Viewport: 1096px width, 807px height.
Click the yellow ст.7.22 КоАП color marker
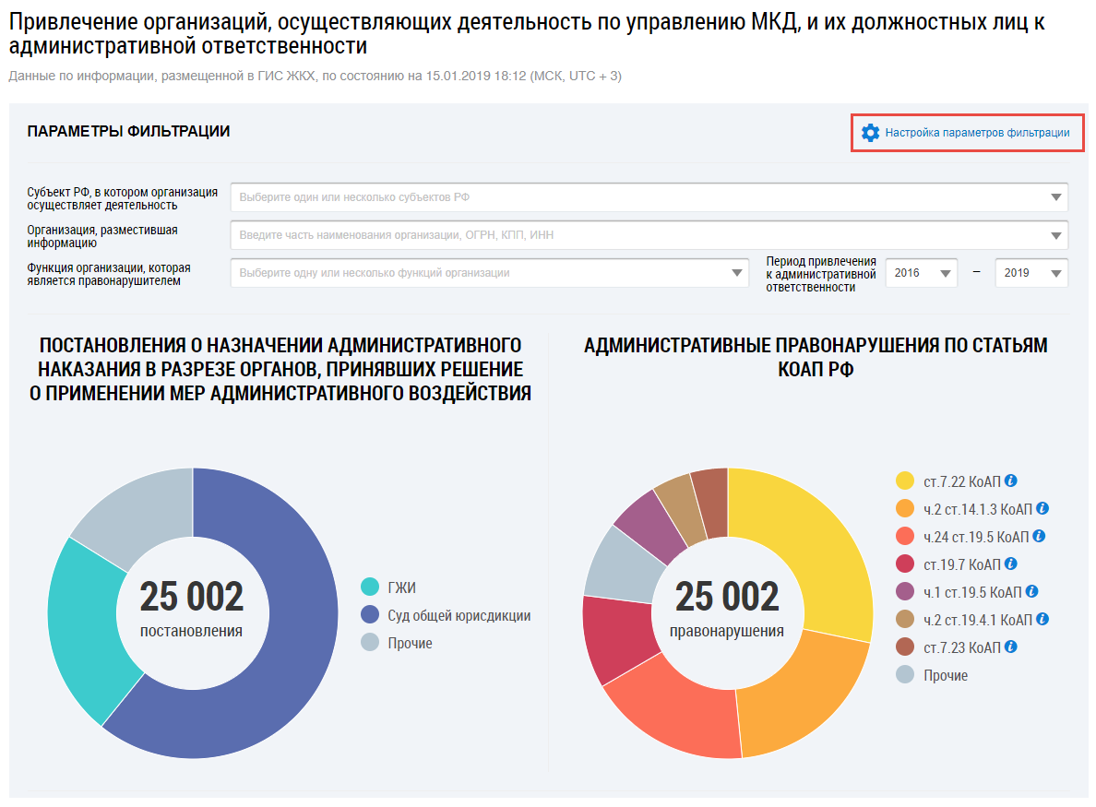(x=905, y=481)
